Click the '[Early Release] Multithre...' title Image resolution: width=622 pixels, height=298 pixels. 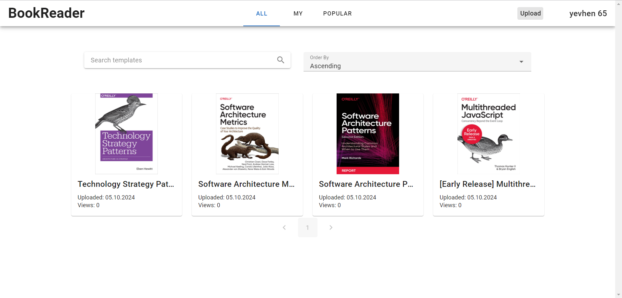(488, 184)
